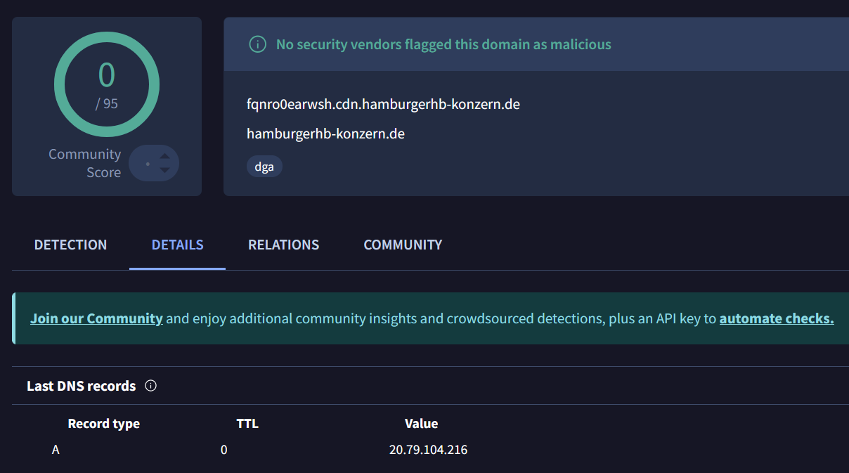The image size is (849, 473).
Task: Click the green detection score circle
Action: 107,84
